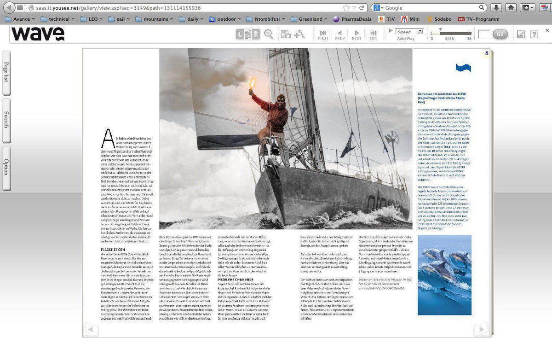This screenshot has height=338, width=552.
Task: Close the viewer toolbar with the X
Action: pyautogui.click(x=547, y=30)
